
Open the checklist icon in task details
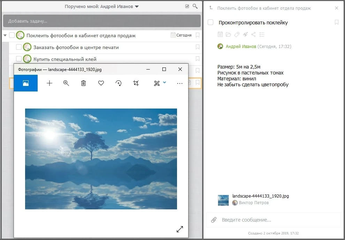[x=262, y=34]
